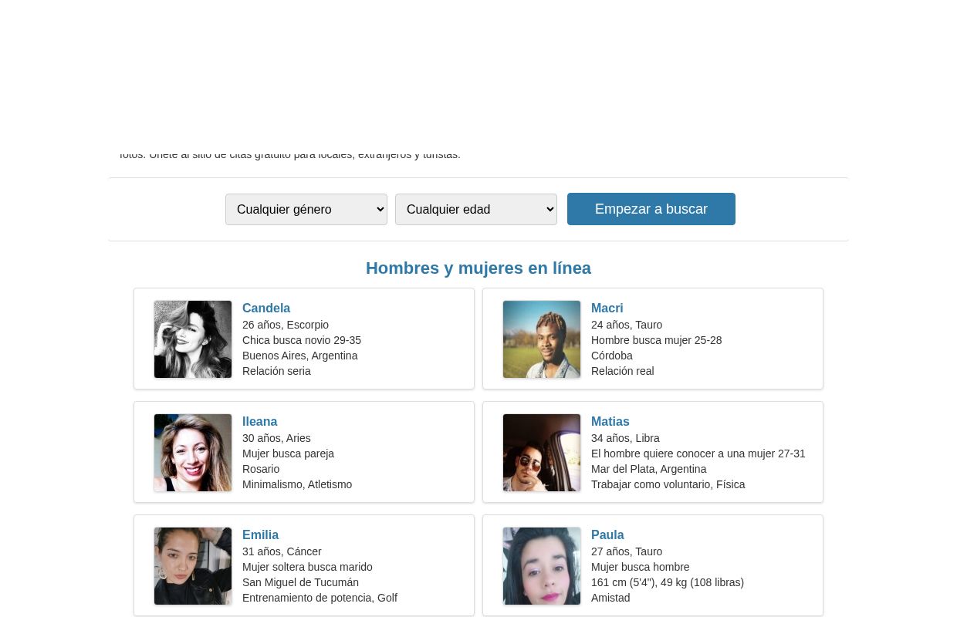Select Paula's profile thumbnail
This screenshot has height=617, width=957.
click(542, 566)
